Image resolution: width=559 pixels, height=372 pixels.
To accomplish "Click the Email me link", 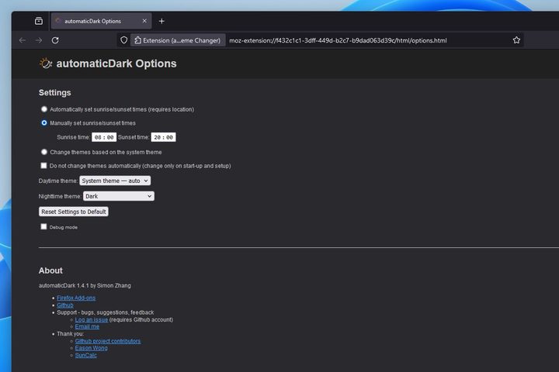I will coord(87,326).
